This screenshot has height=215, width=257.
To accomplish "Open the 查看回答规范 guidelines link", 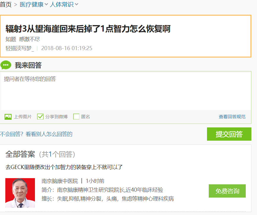I will [x=232, y=116].
